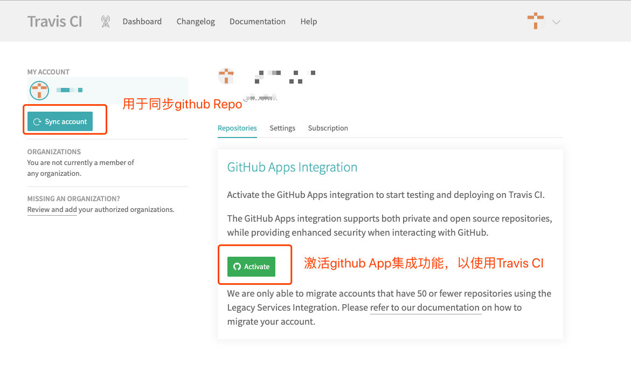Select the account name under My Account

[x=70, y=90]
